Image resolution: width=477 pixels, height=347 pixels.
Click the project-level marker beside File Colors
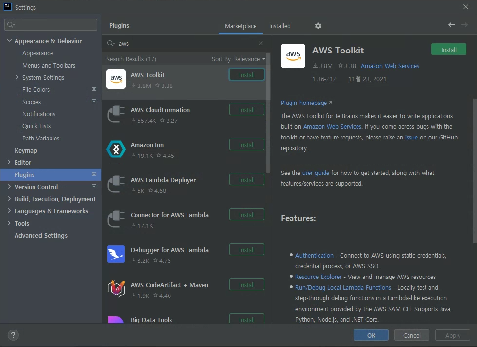(x=94, y=89)
